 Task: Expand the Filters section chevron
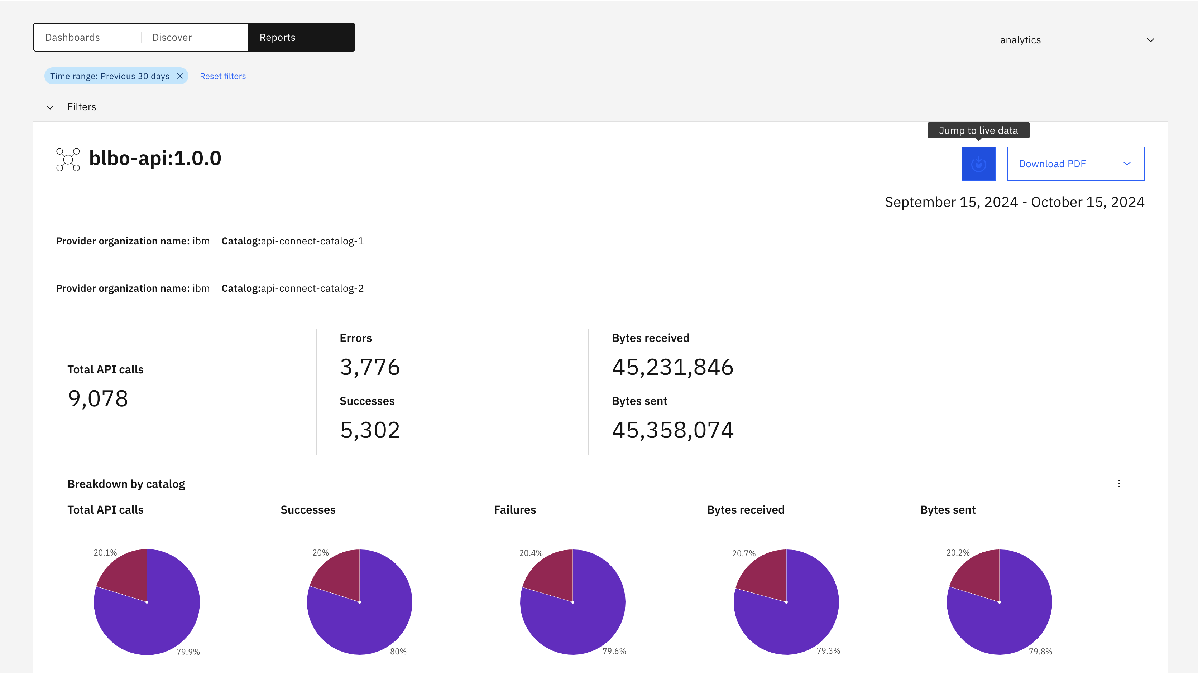(50, 107)
